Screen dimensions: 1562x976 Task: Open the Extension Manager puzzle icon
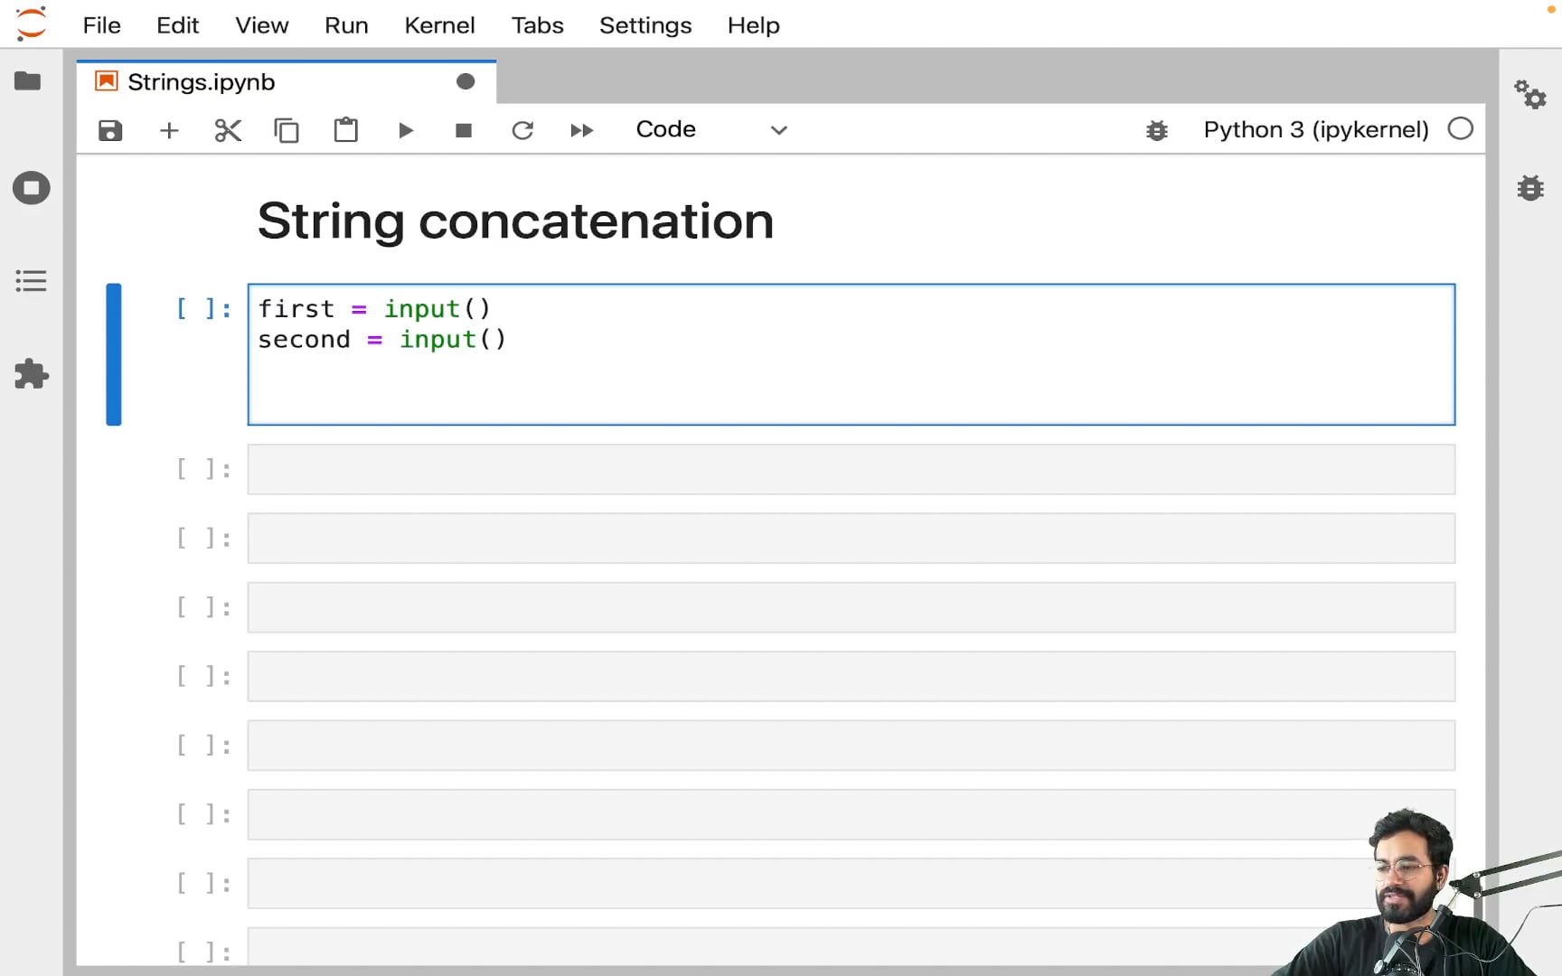(x=31, y=374)
